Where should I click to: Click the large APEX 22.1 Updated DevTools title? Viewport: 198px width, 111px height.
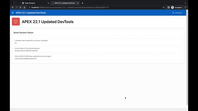(x=48, y=22)
